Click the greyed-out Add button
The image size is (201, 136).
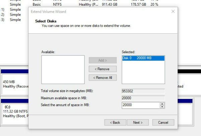[x=103, y=60]
